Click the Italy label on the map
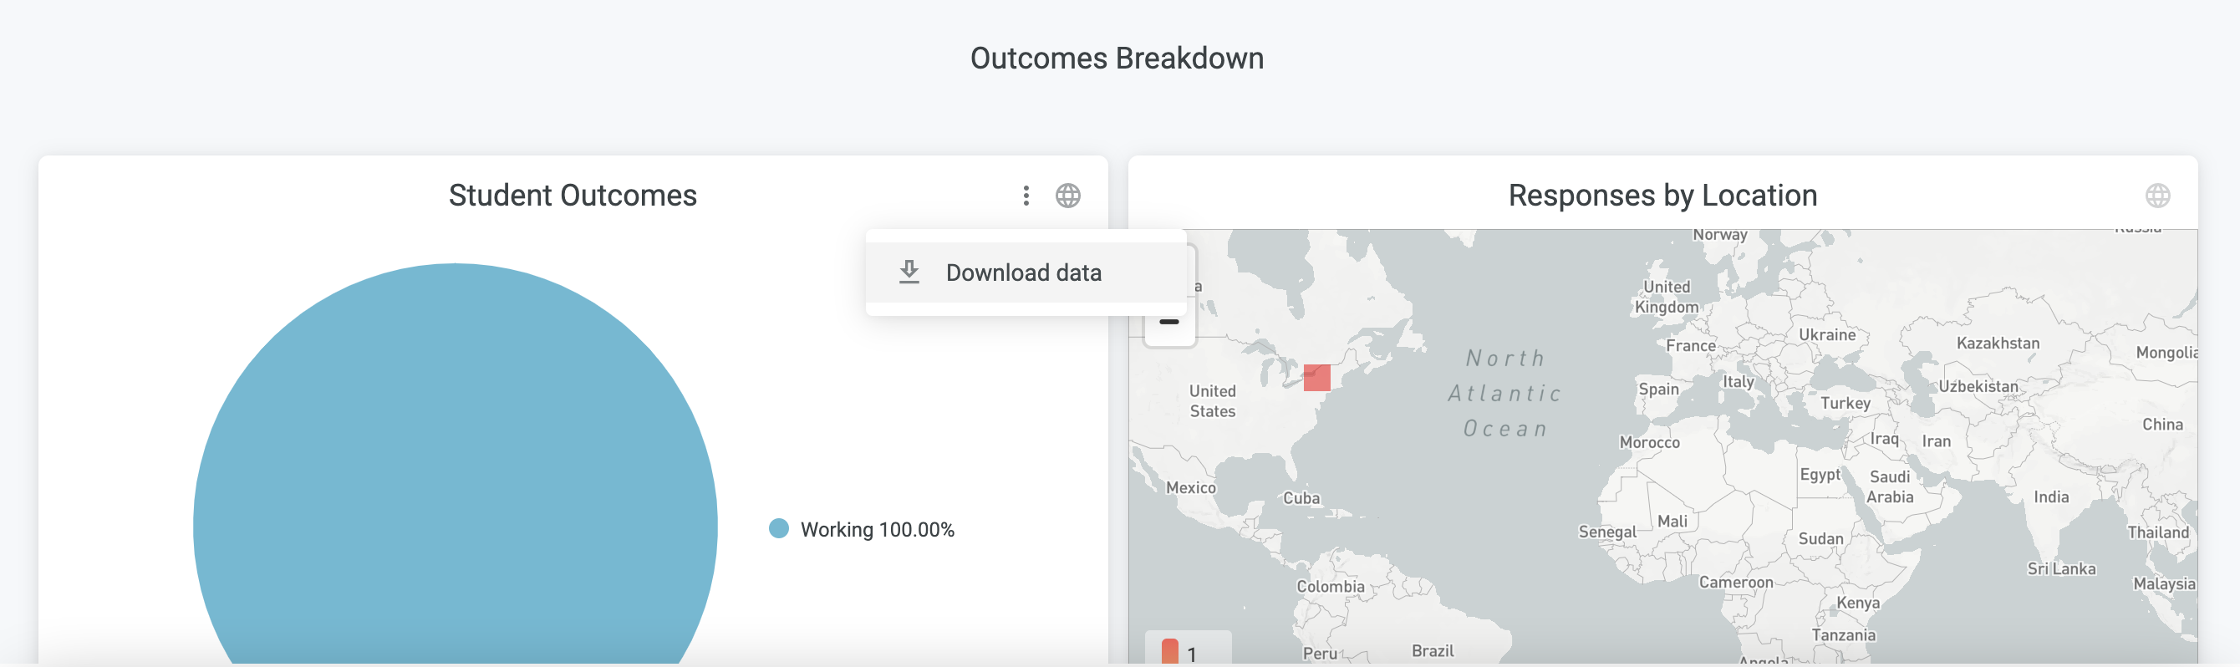This screenshot has width=2240, height=667. click(1739, 382)
